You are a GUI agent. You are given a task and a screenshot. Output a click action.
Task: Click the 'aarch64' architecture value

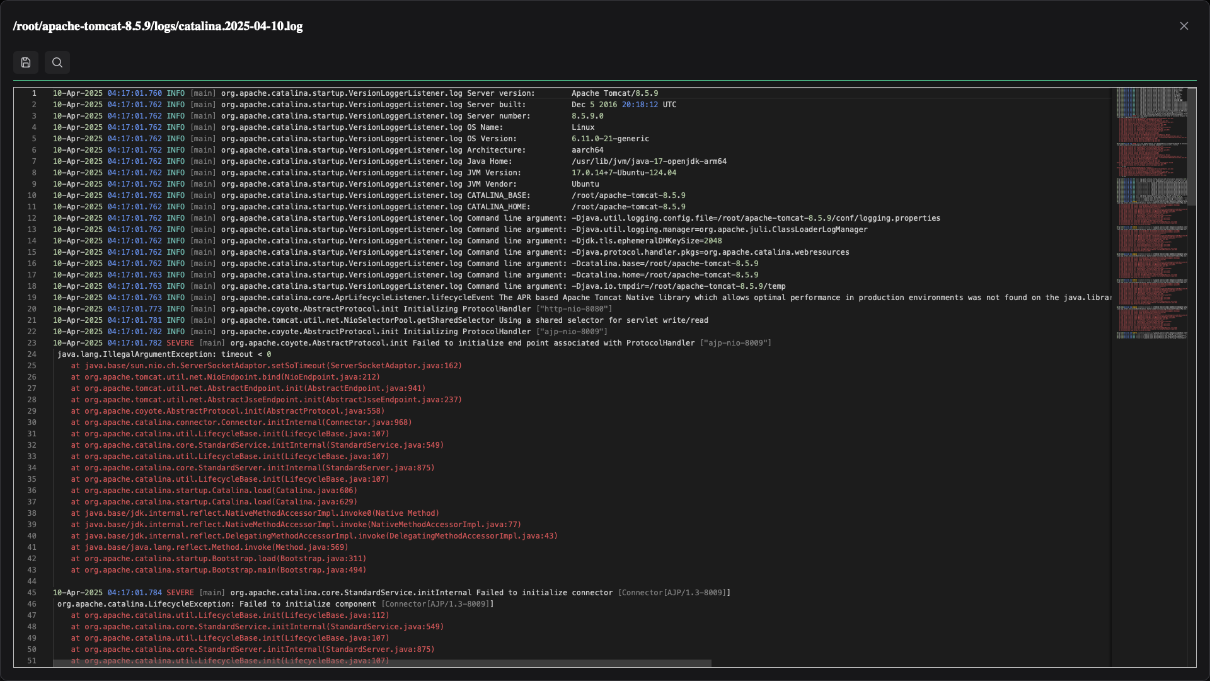pos(587,150)
